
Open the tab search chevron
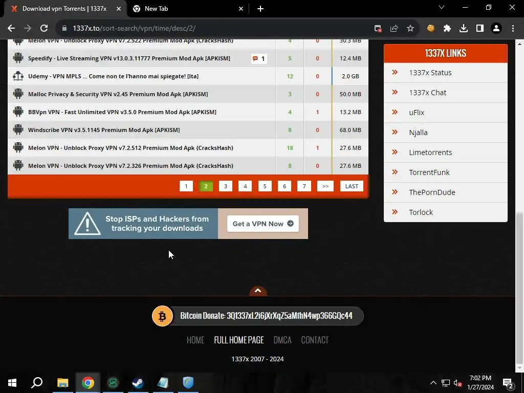(442, 7)
